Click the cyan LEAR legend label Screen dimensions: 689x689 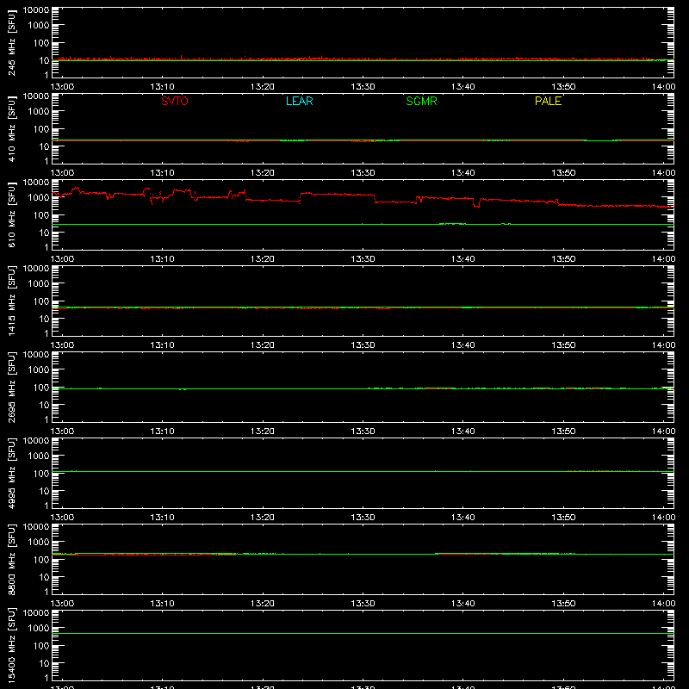tap(299, 101)
